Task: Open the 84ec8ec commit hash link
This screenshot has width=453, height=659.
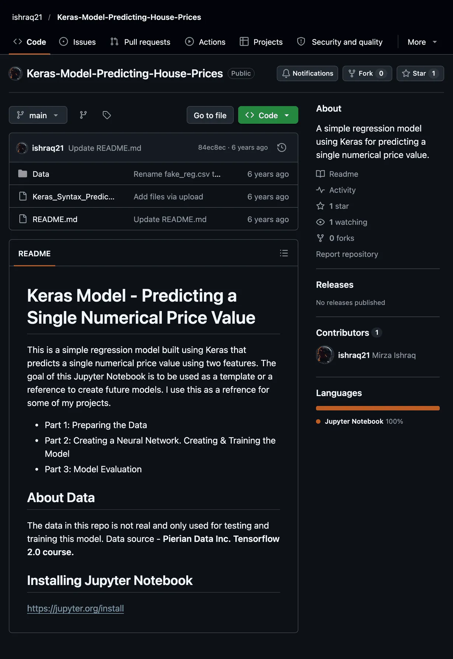Action: (x=212, y=147)
